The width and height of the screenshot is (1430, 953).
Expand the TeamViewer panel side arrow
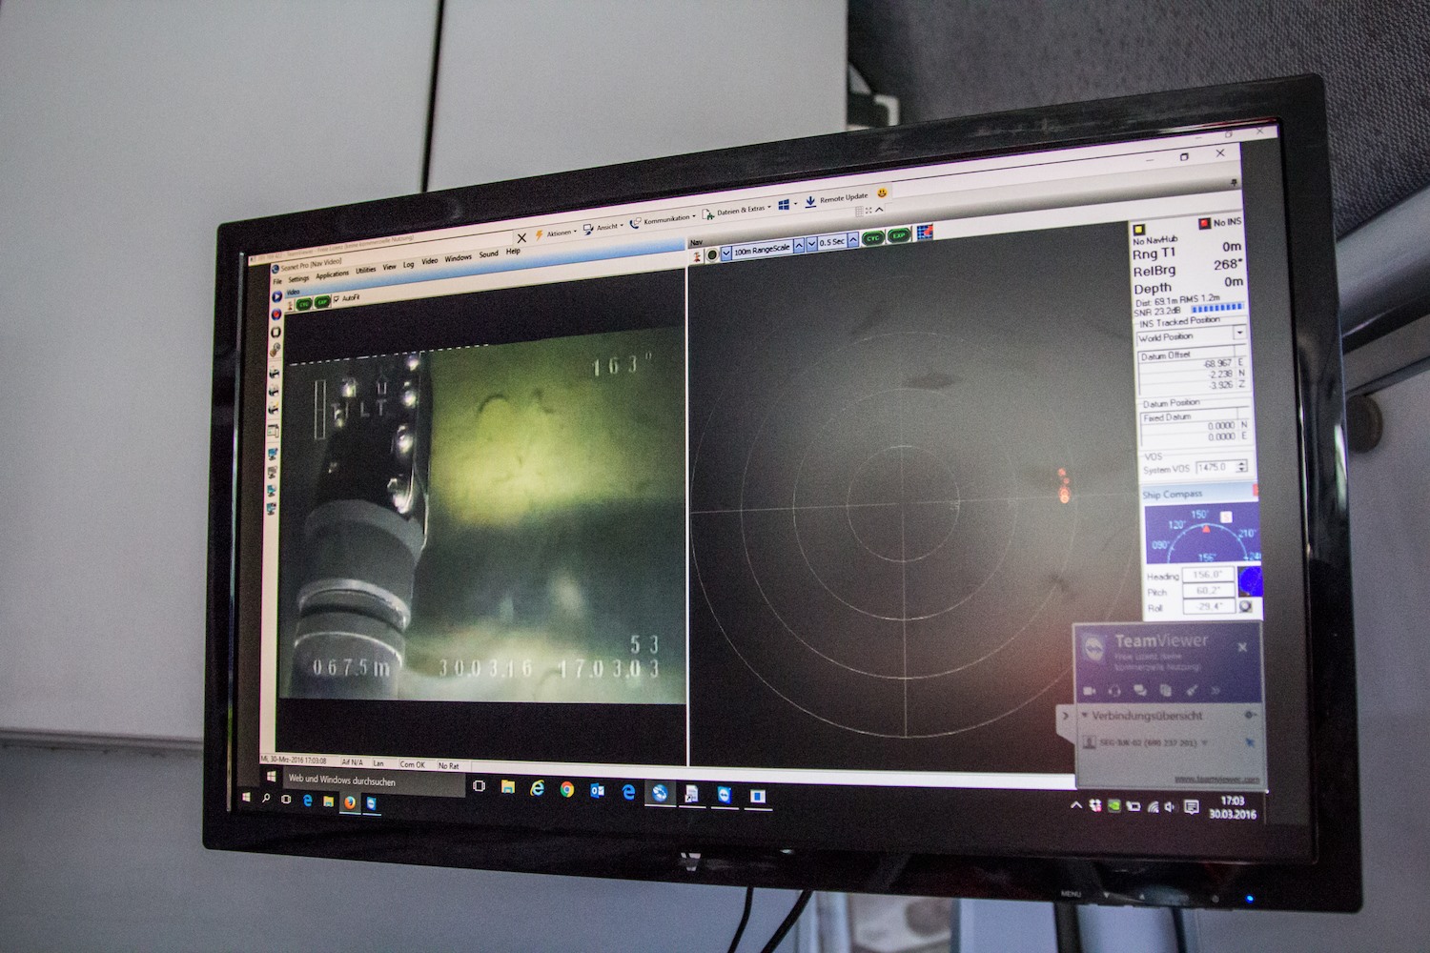pyautogui.click(x=1065, y=716)
